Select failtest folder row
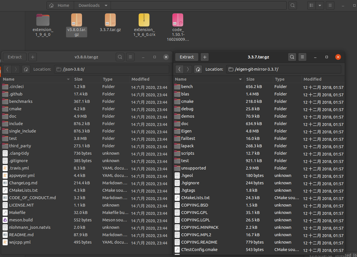 click(x=259, y=138)
